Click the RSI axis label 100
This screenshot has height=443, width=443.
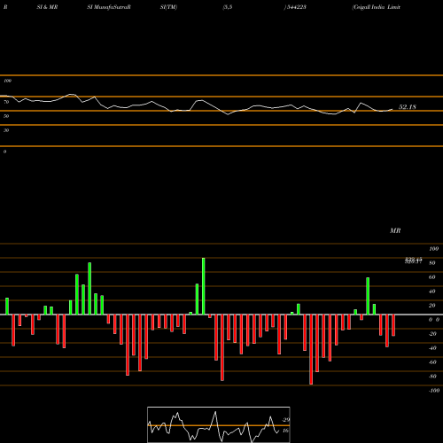(x=7, y=81)
